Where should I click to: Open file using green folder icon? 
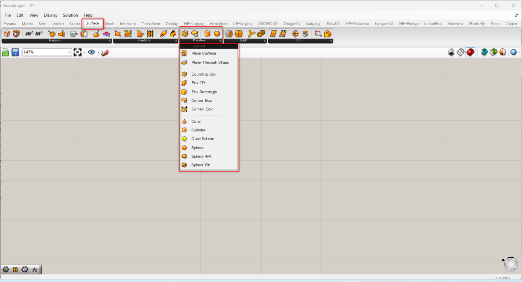click(6, 52)
